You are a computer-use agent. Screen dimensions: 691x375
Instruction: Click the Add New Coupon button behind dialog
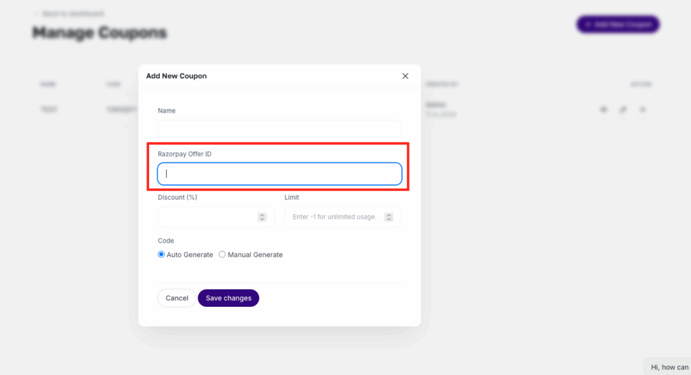click(617, 25)
